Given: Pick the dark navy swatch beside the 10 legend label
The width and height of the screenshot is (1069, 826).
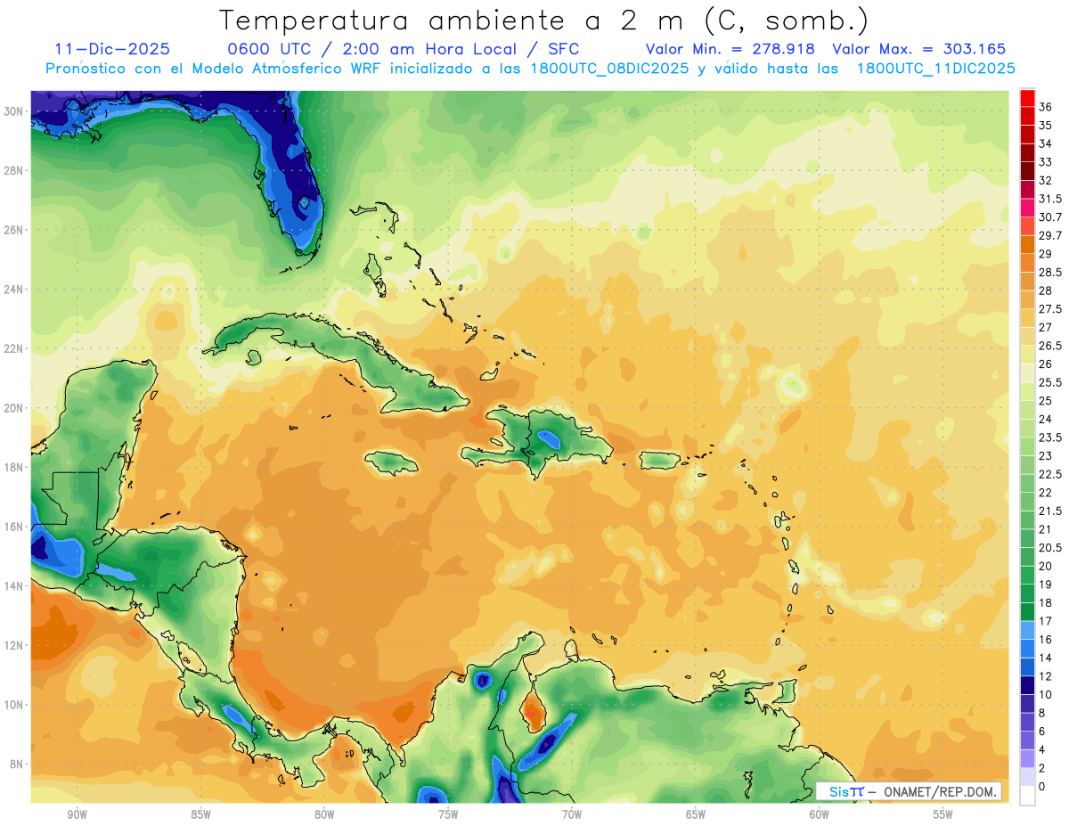Looking at the screenshot, I should tap(1027, 685).
